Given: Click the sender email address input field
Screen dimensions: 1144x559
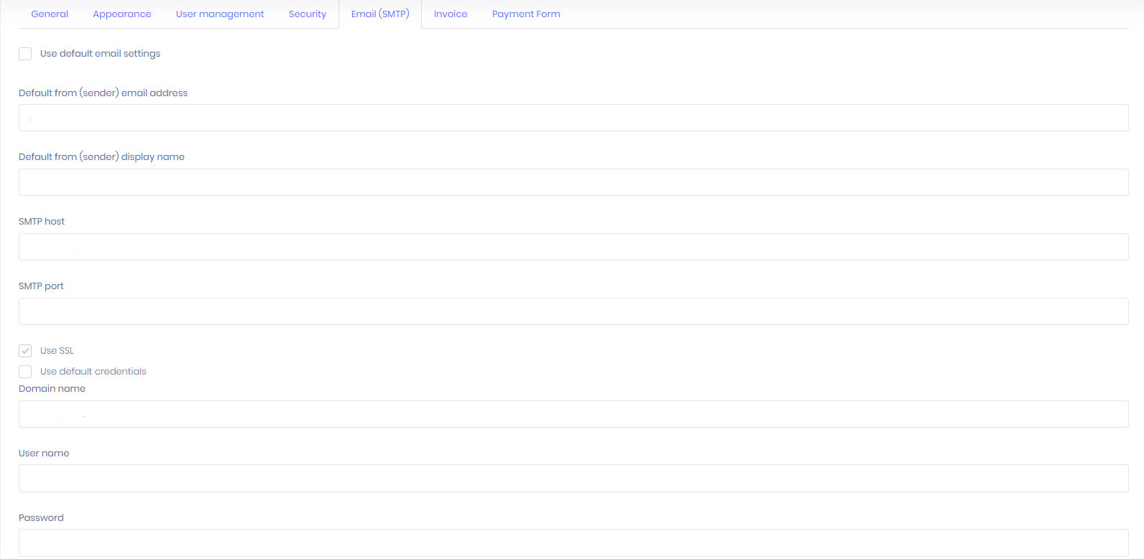Looking at the screenshot, I should tap(573, 118).
